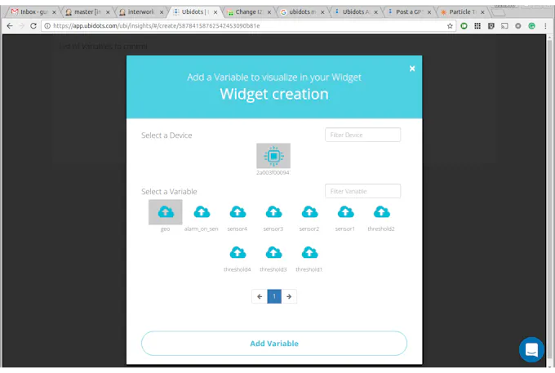Switch to the Post a GPS tab
555x373 pixels.
[408, 11]
